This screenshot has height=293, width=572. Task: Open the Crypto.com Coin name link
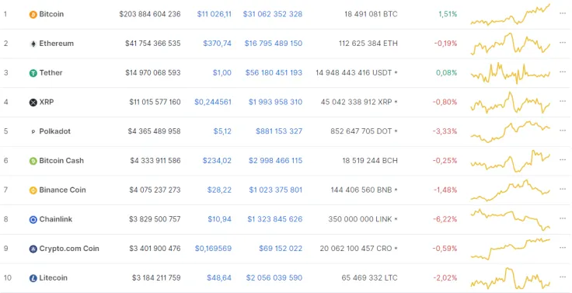[x=69, y=249]
